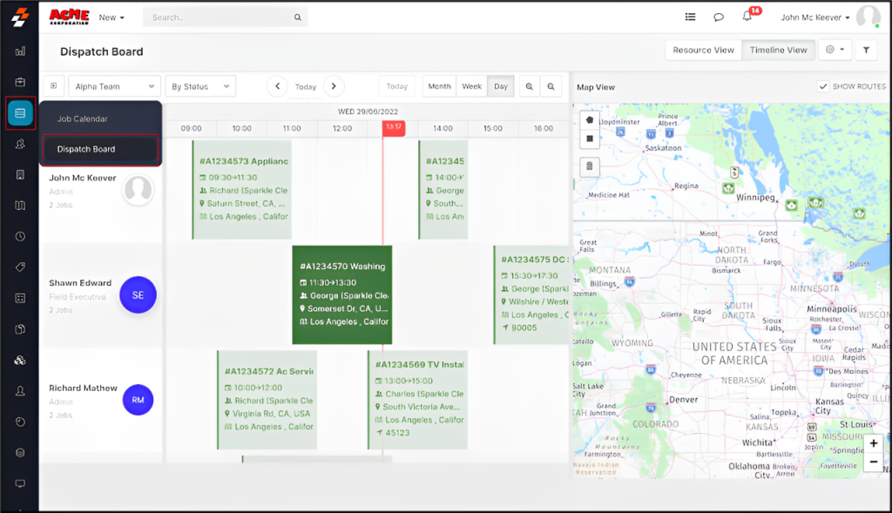892x513 pixels.
Task: Open the notifications bell with 14 alerts
Action: tap(747, 17)
